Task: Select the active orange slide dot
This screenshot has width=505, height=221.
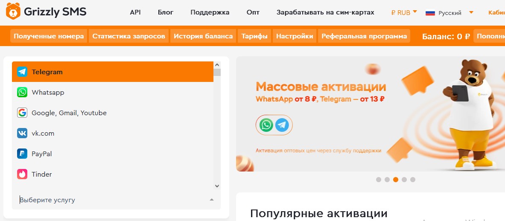Action: (395, 180)
